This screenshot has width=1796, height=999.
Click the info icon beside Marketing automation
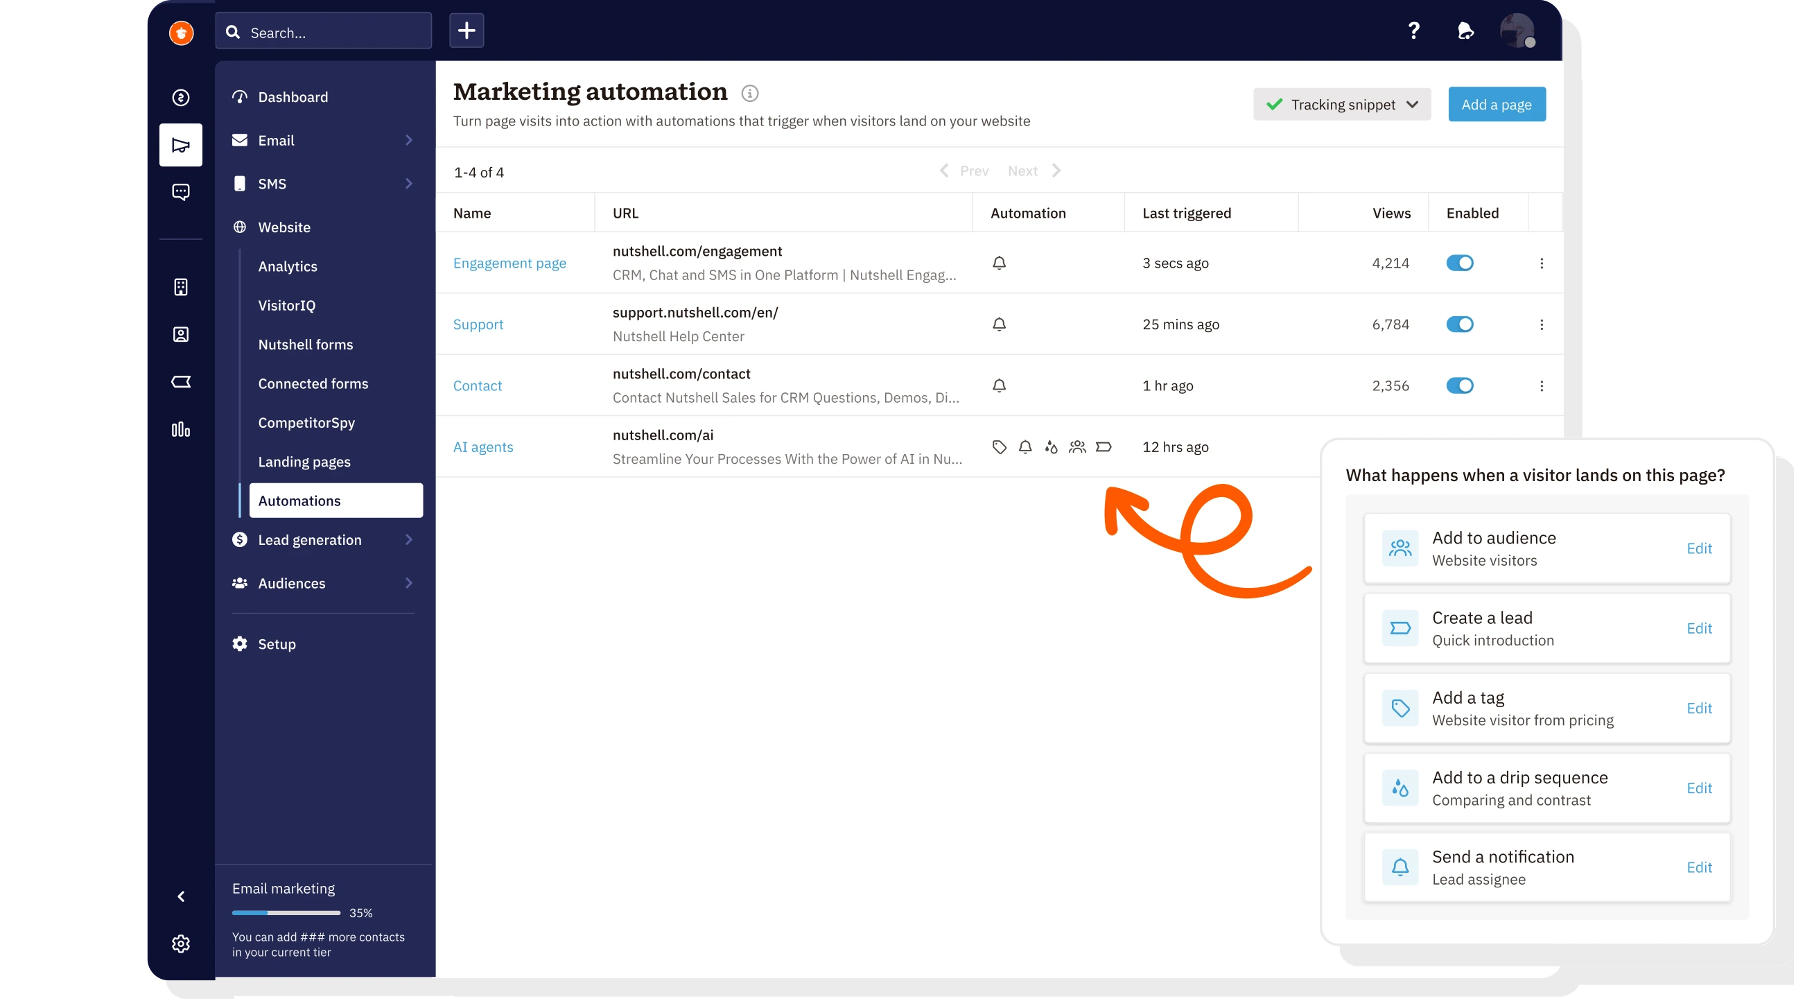tap(749, 93)
